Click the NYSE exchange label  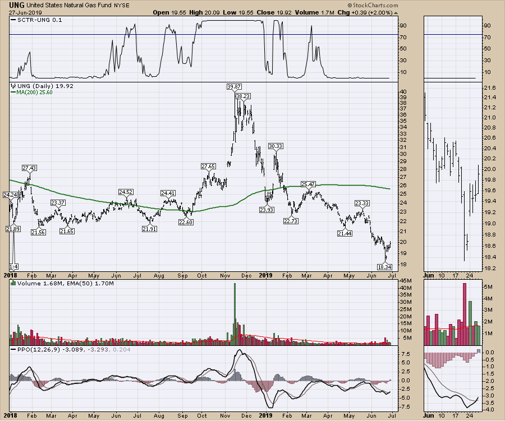(122, 6)
